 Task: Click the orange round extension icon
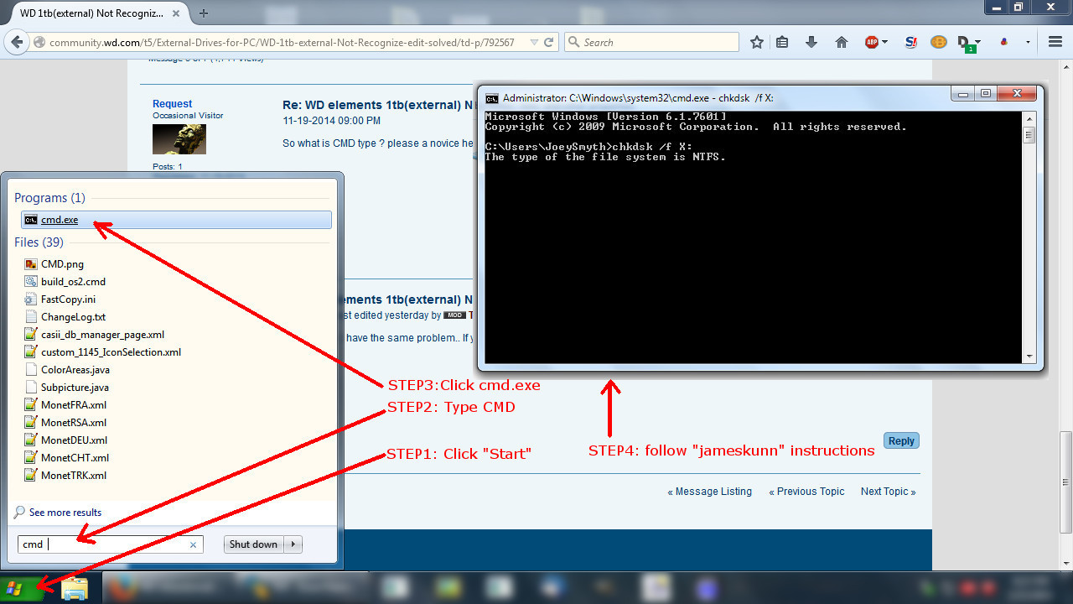coord(939,42)
